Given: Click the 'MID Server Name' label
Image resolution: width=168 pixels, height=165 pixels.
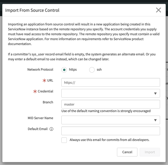Looking at the screenshot, I should pyautogui.click(x=40, y=118).
